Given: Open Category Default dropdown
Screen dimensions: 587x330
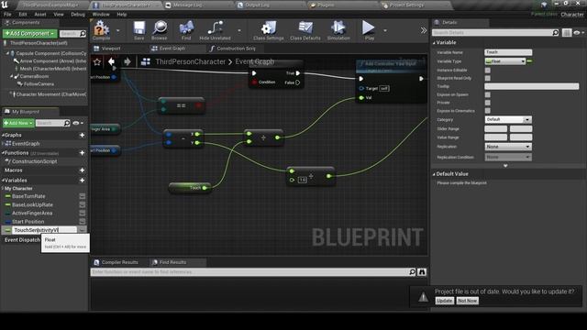Looking at the screenshot, I should [x=508, y=119].
